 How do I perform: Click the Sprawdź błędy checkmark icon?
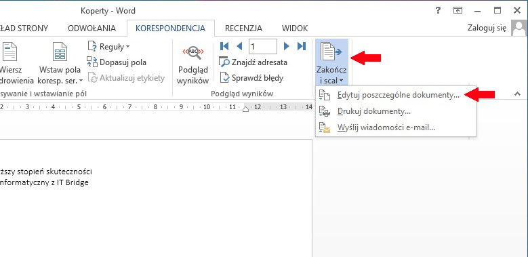[x=224, y=78]
